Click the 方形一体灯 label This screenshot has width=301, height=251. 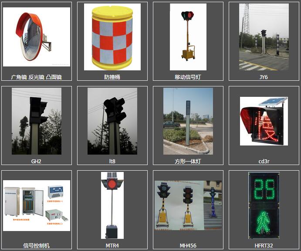188,161
